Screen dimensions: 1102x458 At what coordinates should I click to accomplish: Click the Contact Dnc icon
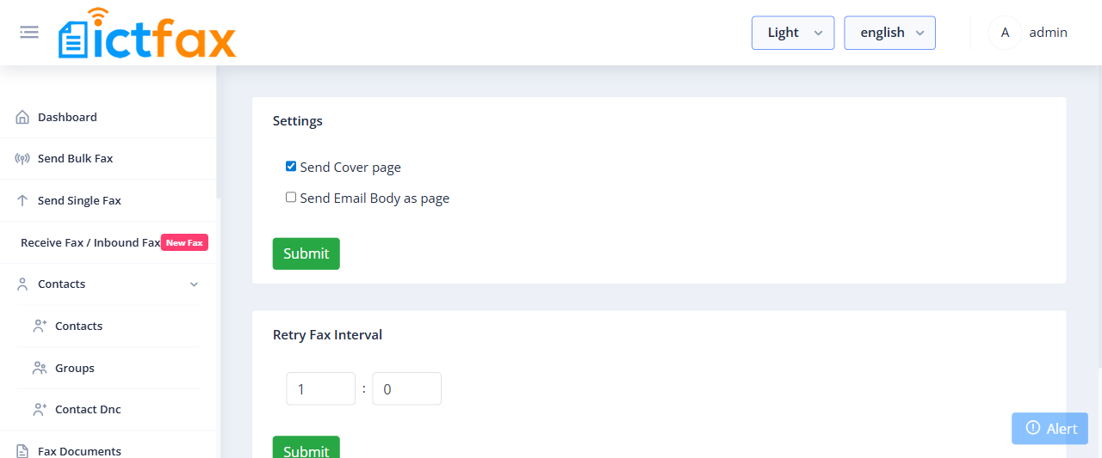[40, 410]
